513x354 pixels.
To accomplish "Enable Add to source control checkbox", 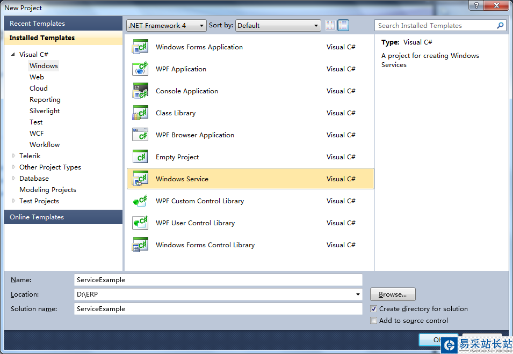I will point(373,320).
